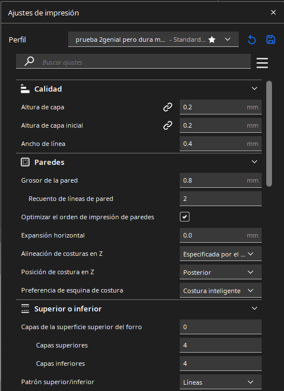Click the Superior o inferior section title
This screenshot has height=391, width=284.
pos(68,309)
